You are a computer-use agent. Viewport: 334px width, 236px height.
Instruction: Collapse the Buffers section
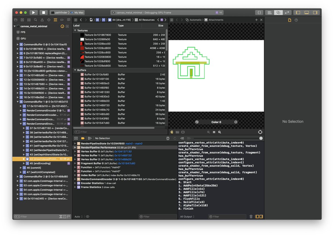[x=75, y=70]
